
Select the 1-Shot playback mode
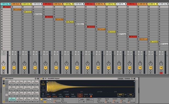coord(43,89)
